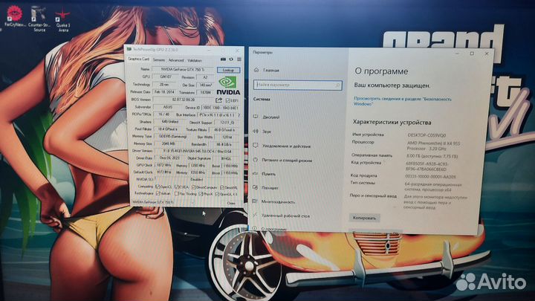This screenshot has width=535, height=301.
Task: Switch to the Advanced tab
Action: [x=176, y=60]
